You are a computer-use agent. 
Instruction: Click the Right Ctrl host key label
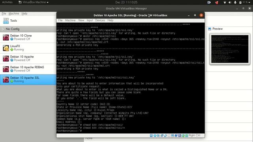click(194, 135)
